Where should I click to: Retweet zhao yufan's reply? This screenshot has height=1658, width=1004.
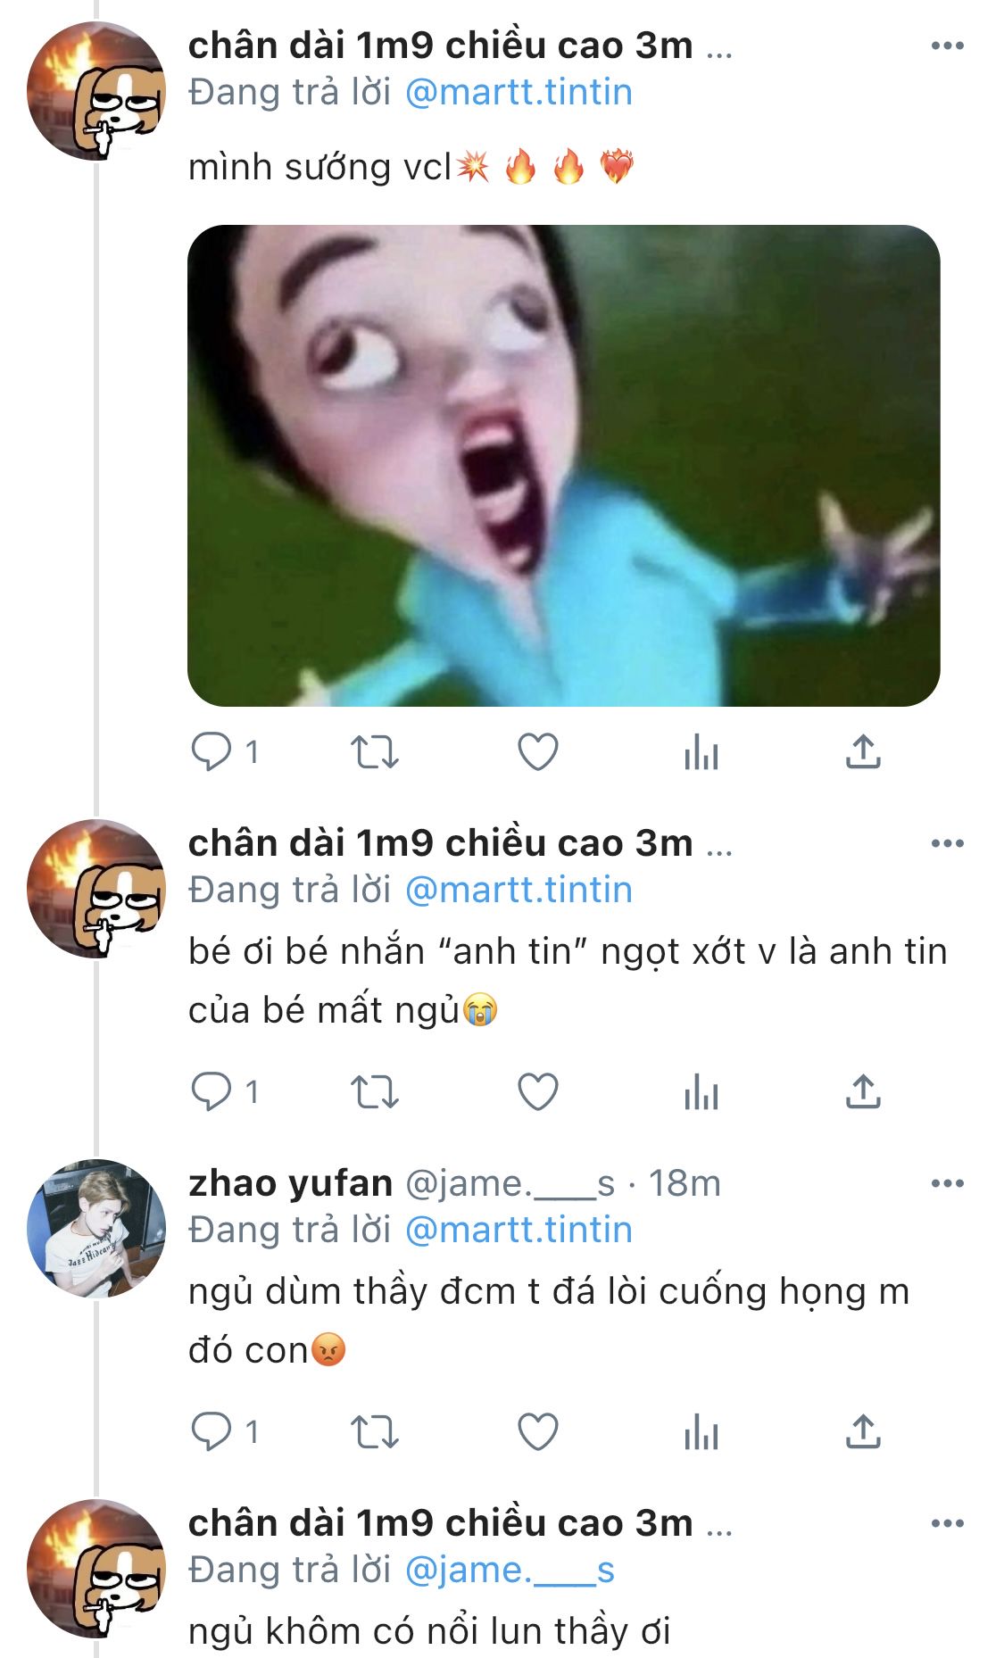click(374, 1432)
